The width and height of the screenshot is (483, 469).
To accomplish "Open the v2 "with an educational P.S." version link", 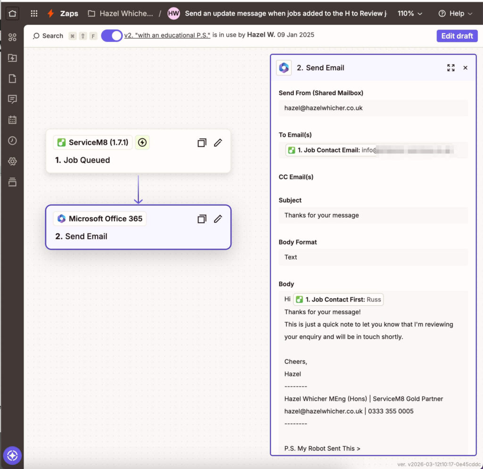I will tap(167, 35).
